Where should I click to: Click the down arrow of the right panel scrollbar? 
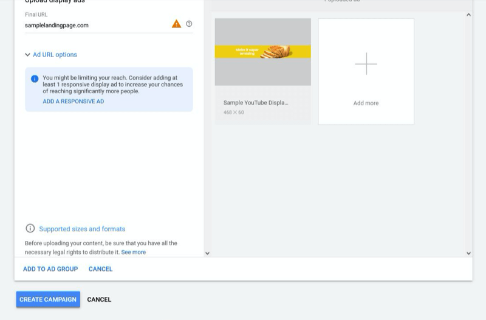[468, 253]
